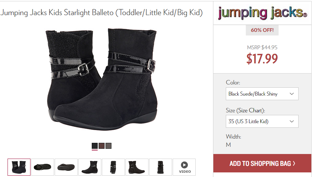Expand the Size dropdown 35 (US 3 Little Kid)
The height and width of the screenshot is (177, 313).
click(262, 122)
